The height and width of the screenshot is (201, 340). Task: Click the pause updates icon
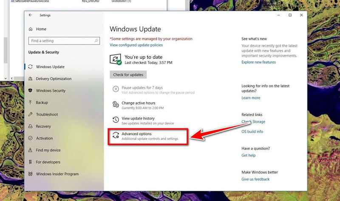116,89
